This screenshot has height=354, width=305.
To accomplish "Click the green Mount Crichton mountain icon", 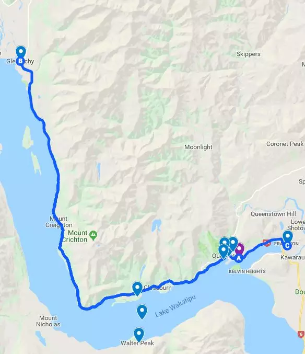I will [x=93, y=235].
